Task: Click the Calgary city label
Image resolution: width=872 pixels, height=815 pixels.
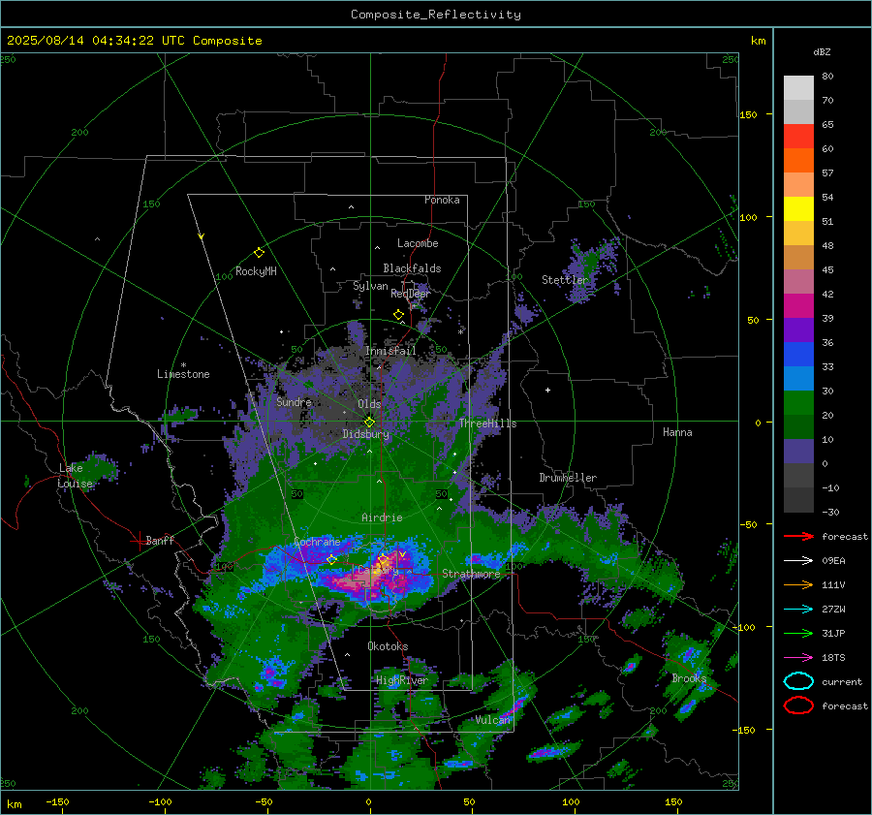Action: 378,570
